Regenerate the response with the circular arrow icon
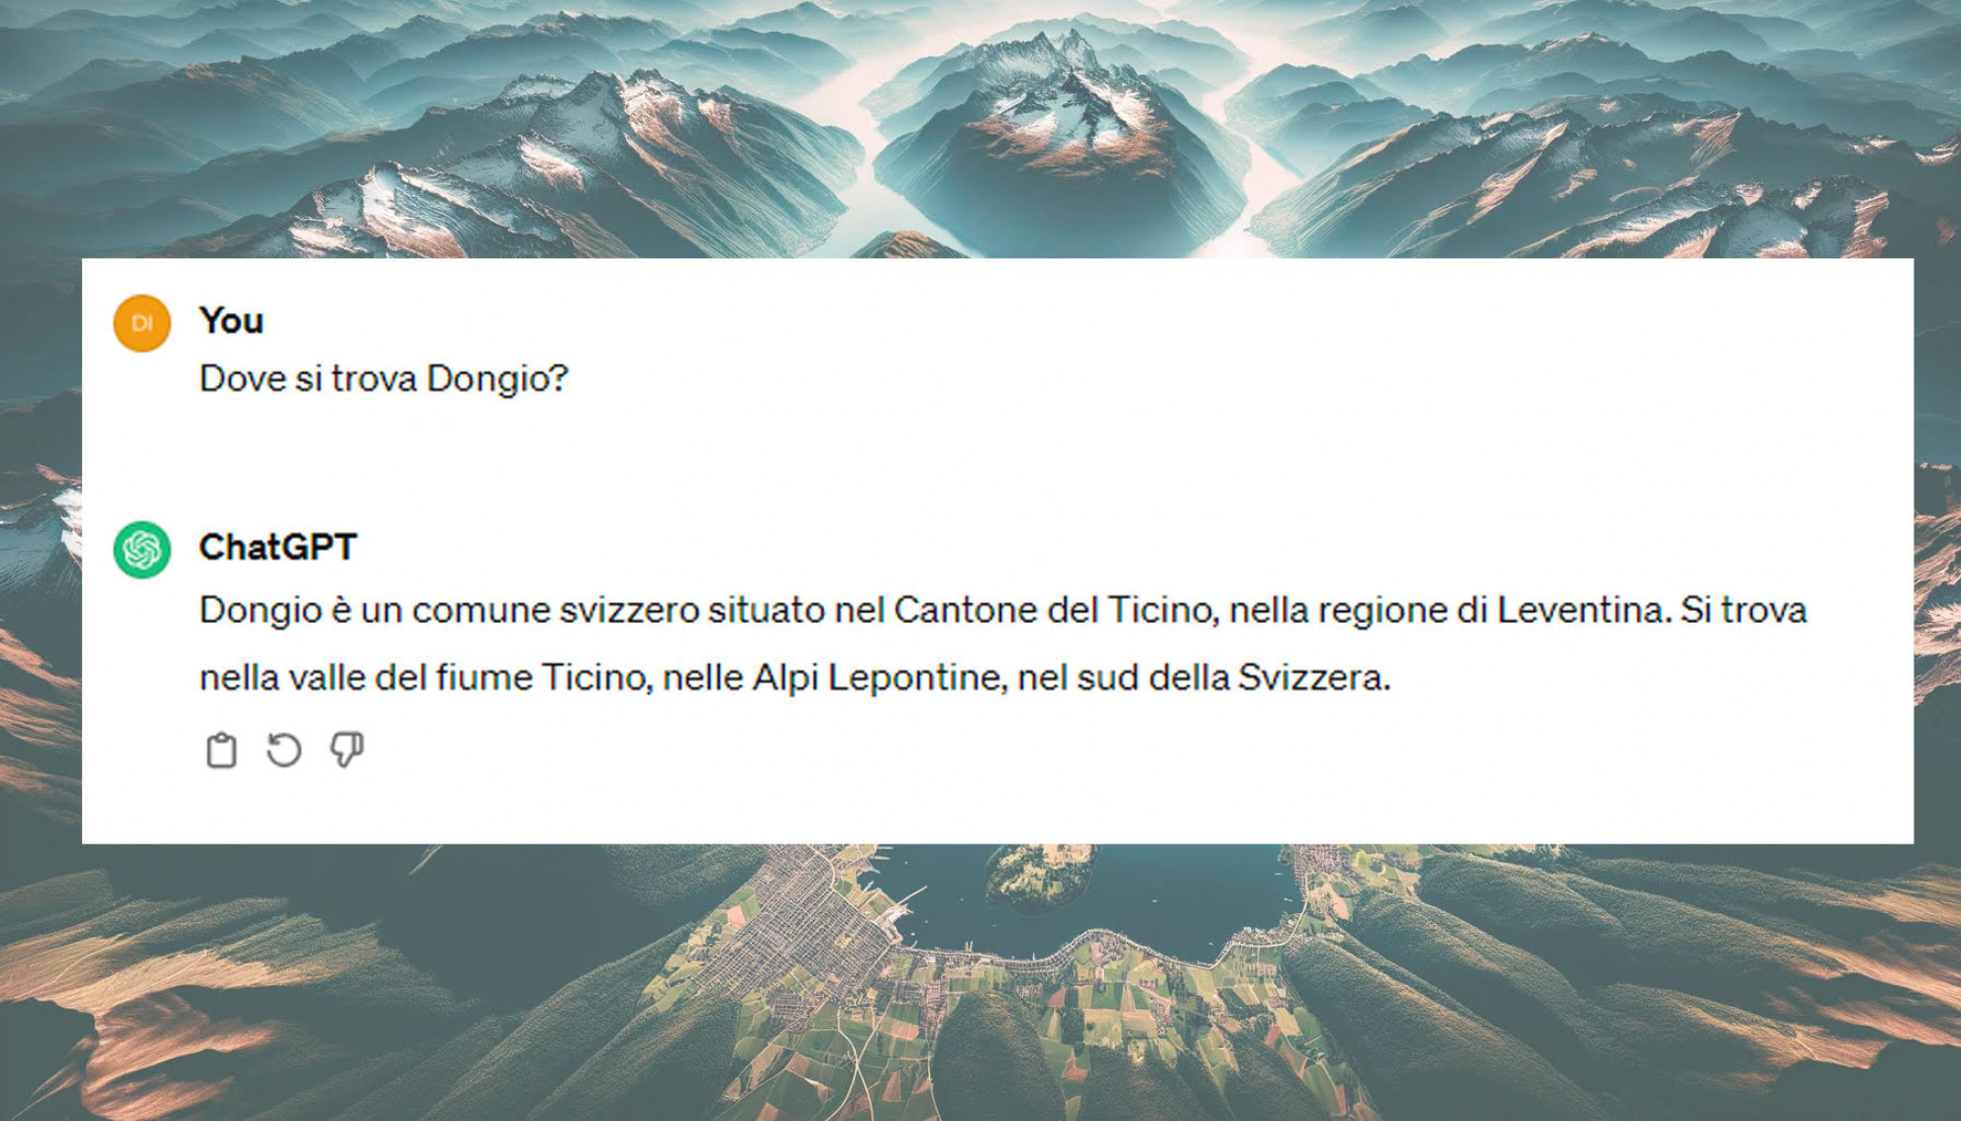Viewport: 1961px width, 1121px height. pos(284,751)
